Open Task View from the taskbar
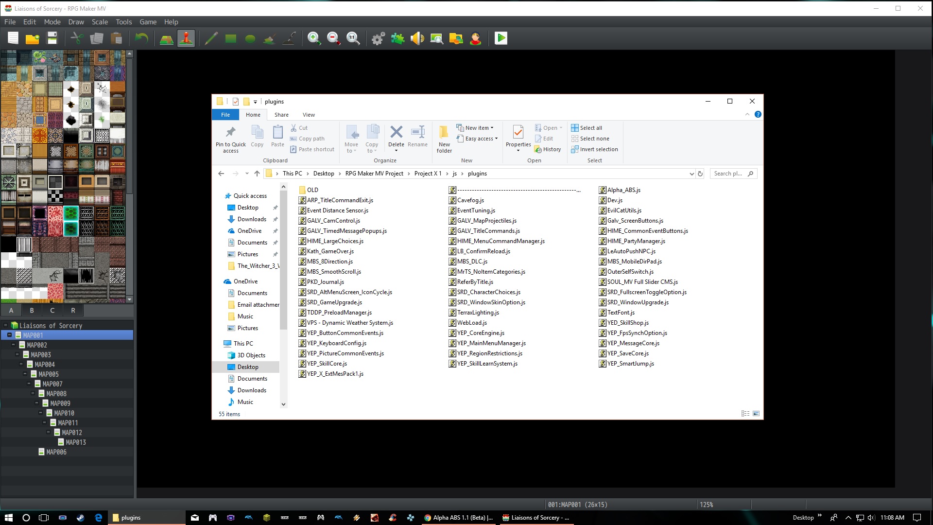 click(44, 518)
